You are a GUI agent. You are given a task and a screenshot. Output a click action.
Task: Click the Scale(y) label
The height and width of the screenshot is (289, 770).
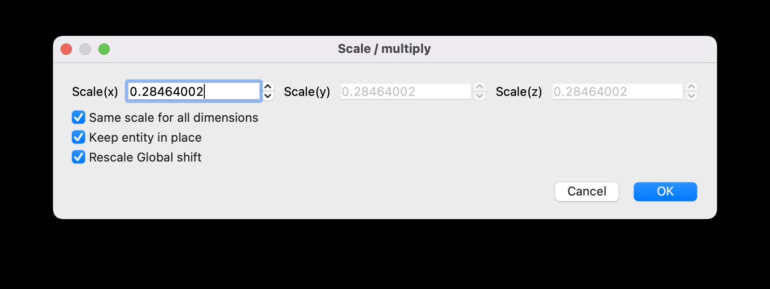click(x=306, y=92)
